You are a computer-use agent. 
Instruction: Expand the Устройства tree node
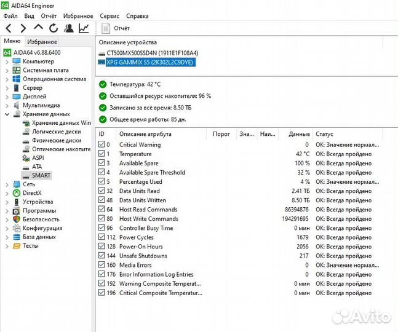[x=7, y=202]
